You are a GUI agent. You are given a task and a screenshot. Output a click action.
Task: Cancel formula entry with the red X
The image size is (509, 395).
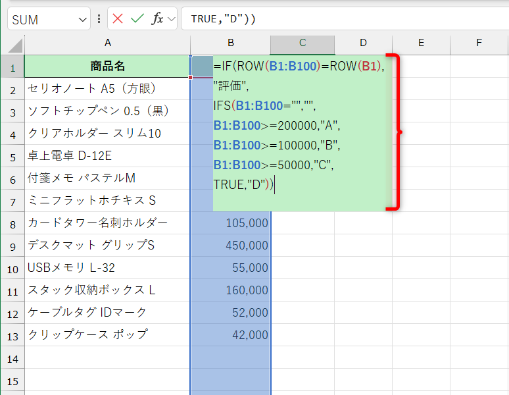point(118,19)
